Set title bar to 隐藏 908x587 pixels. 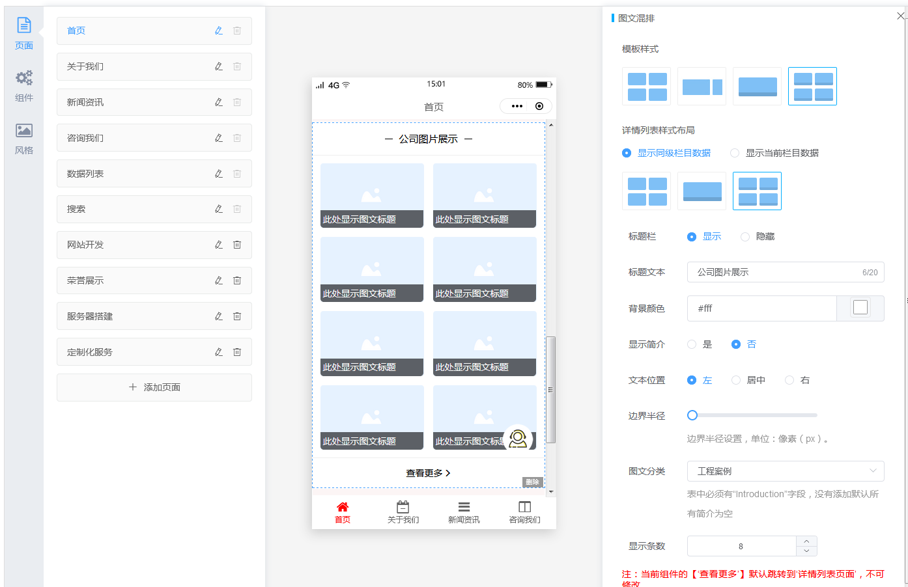click(745, 237)
